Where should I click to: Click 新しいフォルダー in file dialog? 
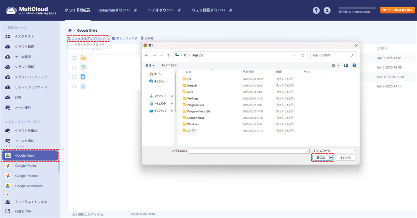(x=170, y=65)
